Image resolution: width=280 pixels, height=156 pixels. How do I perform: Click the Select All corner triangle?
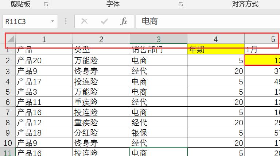[x=11, y=39]
